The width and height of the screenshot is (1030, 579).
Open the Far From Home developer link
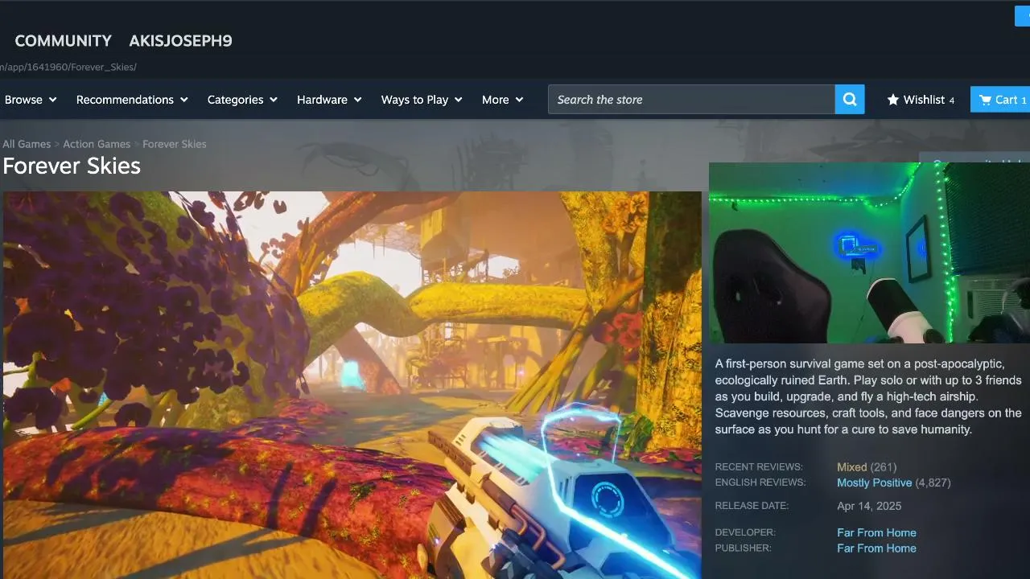(876, 532)
